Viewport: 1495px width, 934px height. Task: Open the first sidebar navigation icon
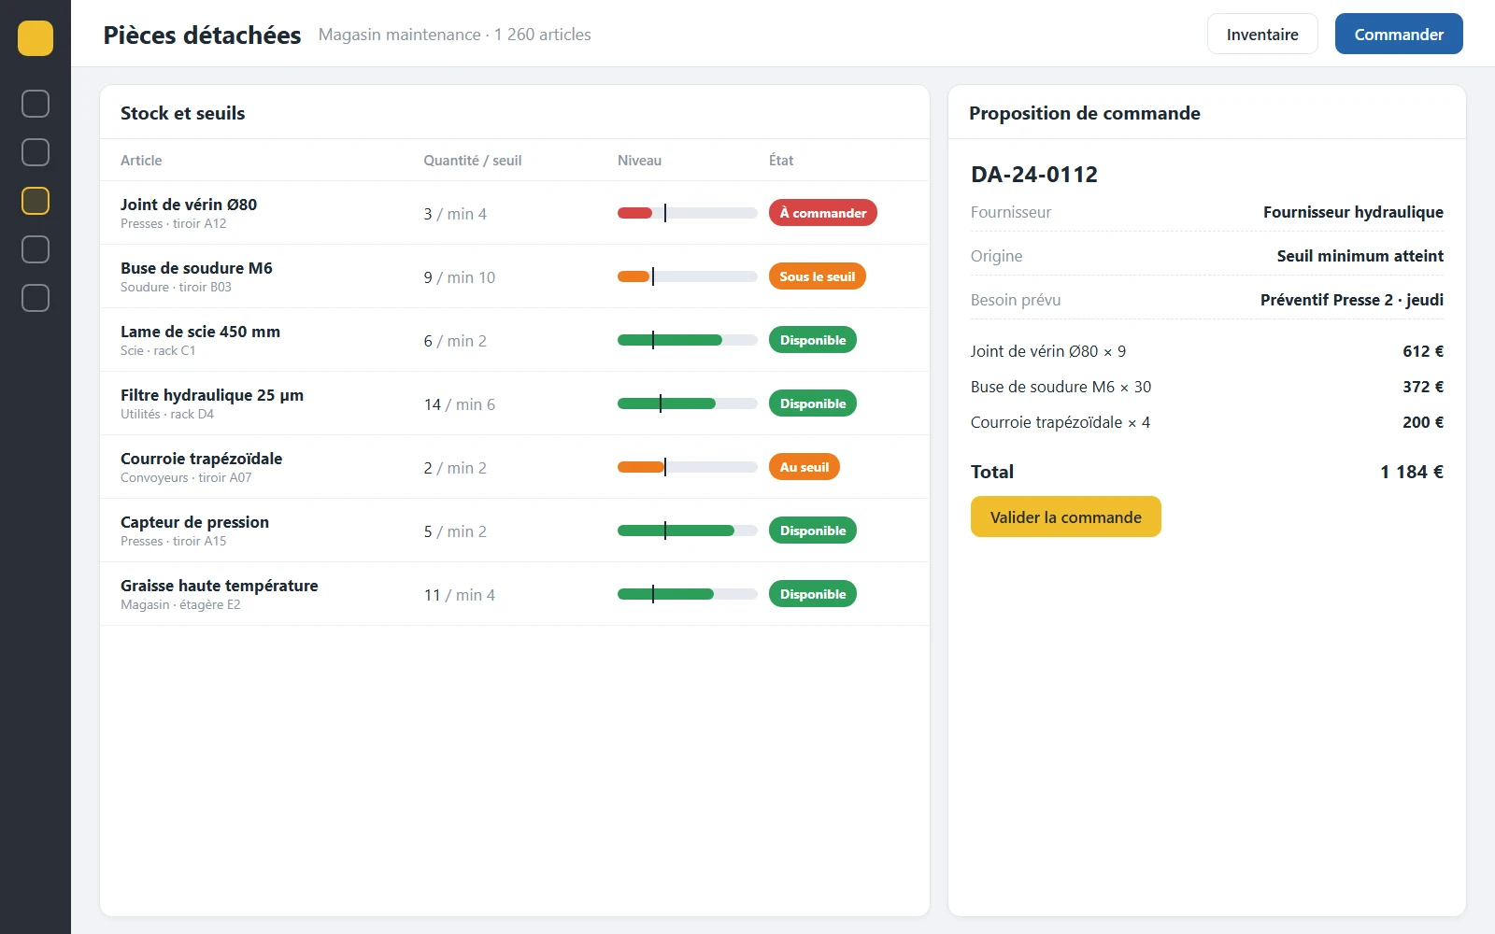tap(36, 104)
